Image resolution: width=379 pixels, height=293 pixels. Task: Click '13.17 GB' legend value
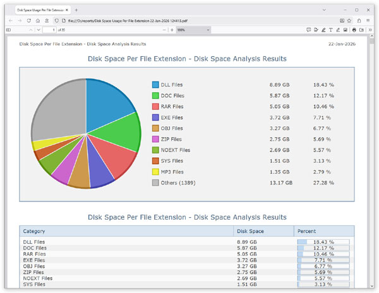(x=281, y=183)
